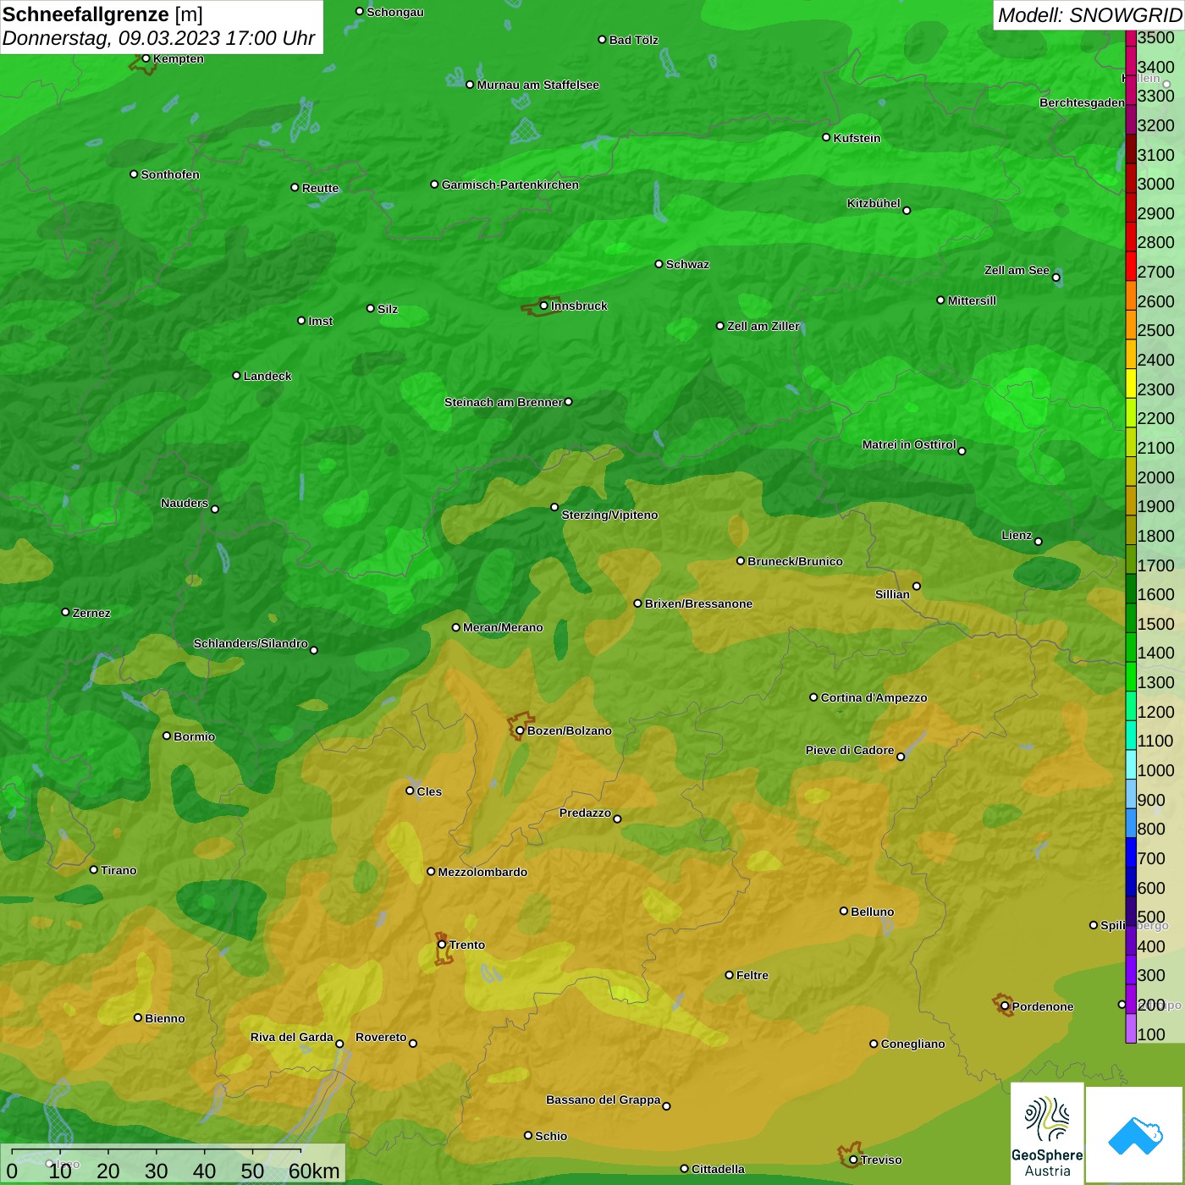Click the Pordenone city marker dot
The image size is (1185, 1185).
[x=1005, y=1006]
